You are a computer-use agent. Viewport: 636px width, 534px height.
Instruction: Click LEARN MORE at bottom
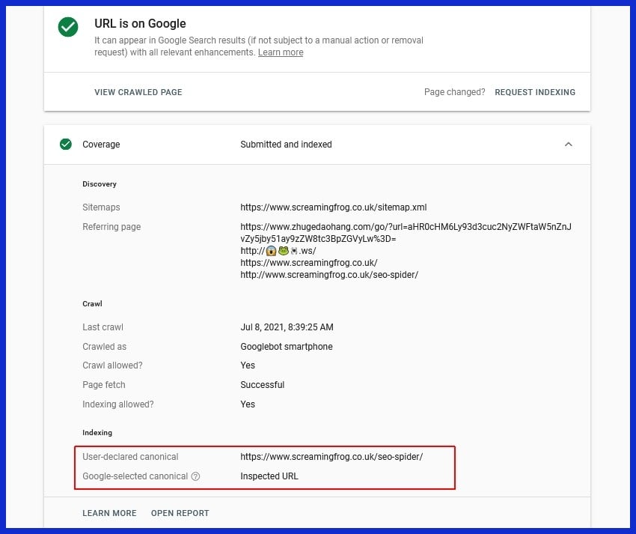pyautogui.click(x=109, y=513)
